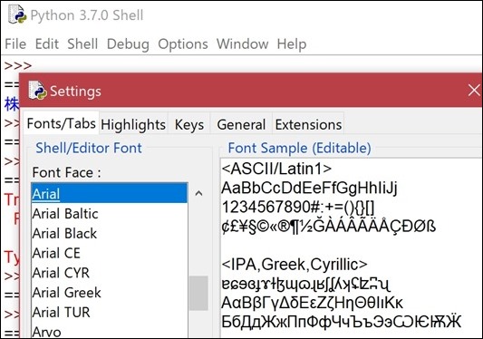Open the Help menu
483x339 pixels.
292,44
